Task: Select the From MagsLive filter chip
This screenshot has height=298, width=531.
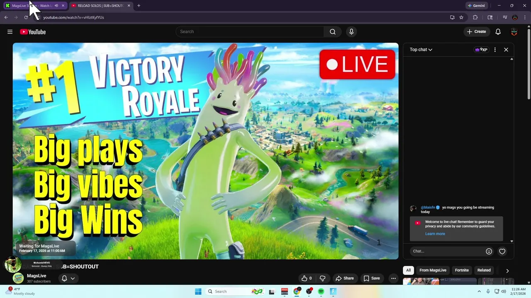Action: pyautogui.click(x=433, y=270)
